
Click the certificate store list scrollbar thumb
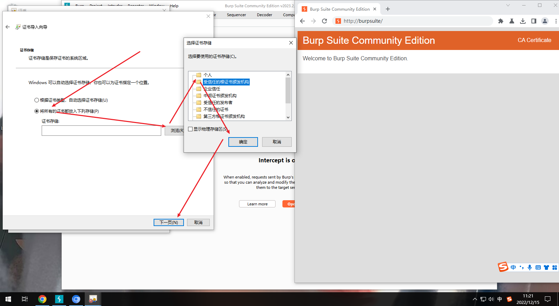288,90
